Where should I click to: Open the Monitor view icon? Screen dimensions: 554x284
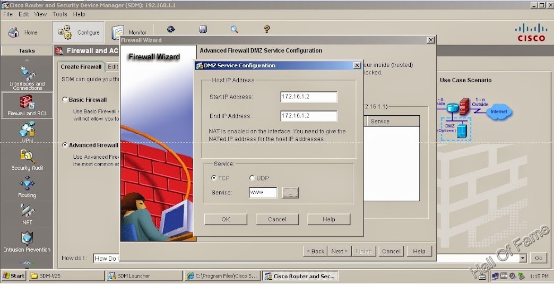(118, 32)
